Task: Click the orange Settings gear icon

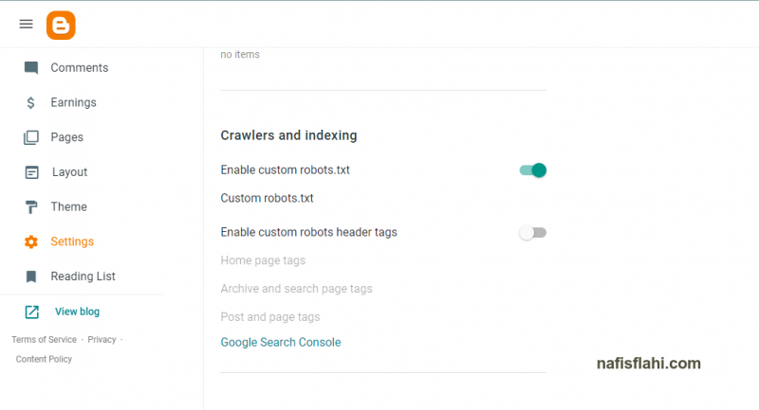Action: (31, 241)
